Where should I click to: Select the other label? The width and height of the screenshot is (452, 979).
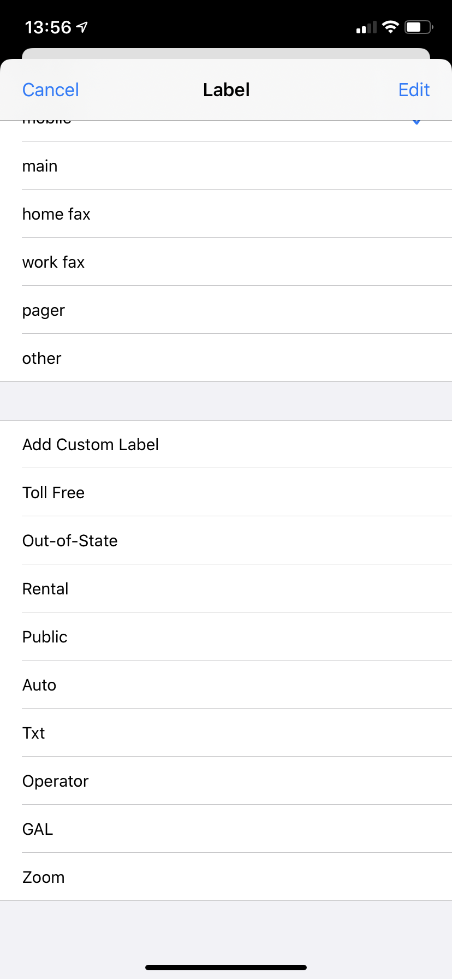coord(226,358)
